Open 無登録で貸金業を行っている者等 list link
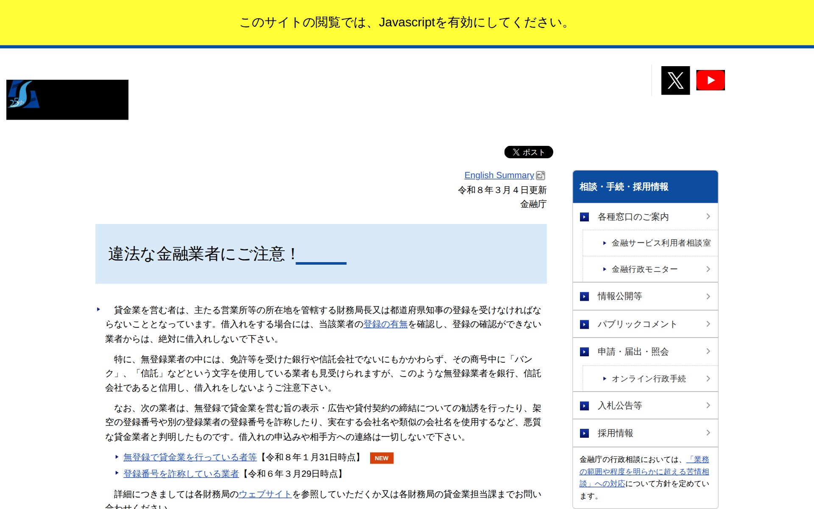Viewport: 814px width, 509px height. pyautogui.click(x=190, y=457)
